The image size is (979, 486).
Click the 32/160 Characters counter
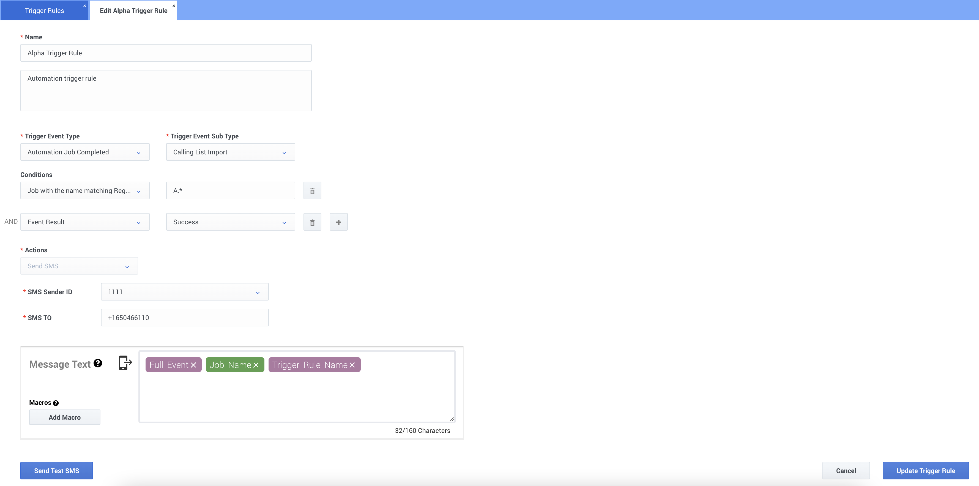pos(422,431)
